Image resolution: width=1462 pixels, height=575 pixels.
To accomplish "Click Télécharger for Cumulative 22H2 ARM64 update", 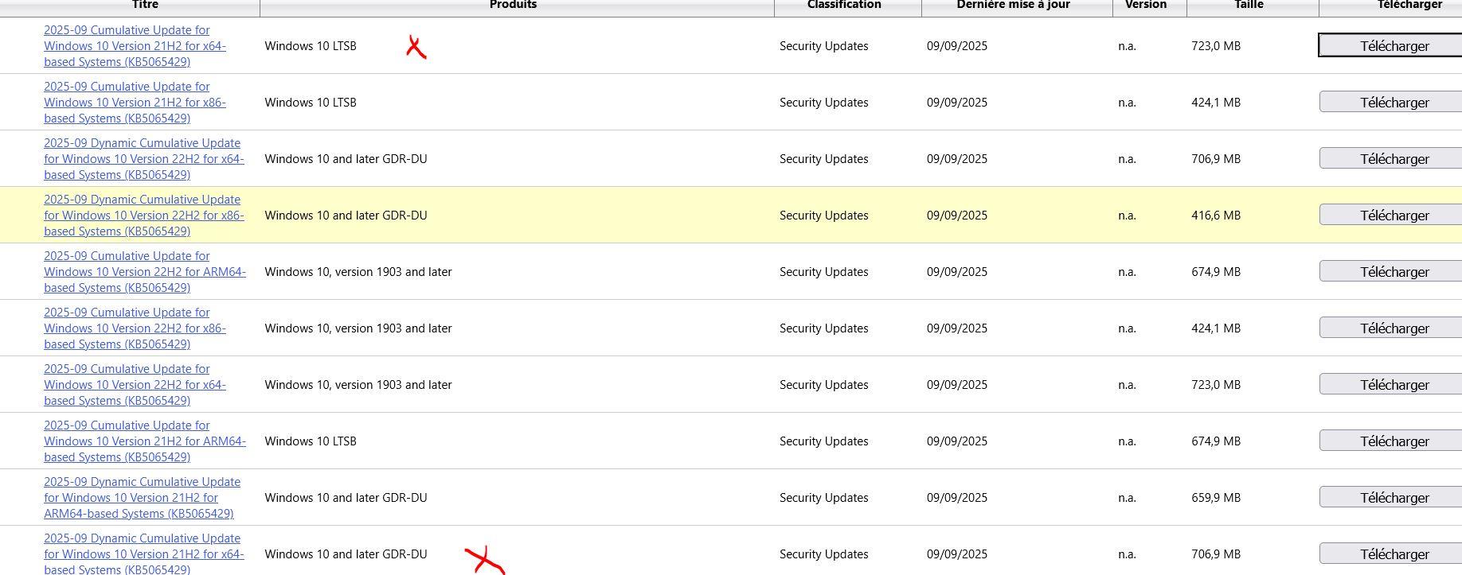I will (x=1390, y=271).
